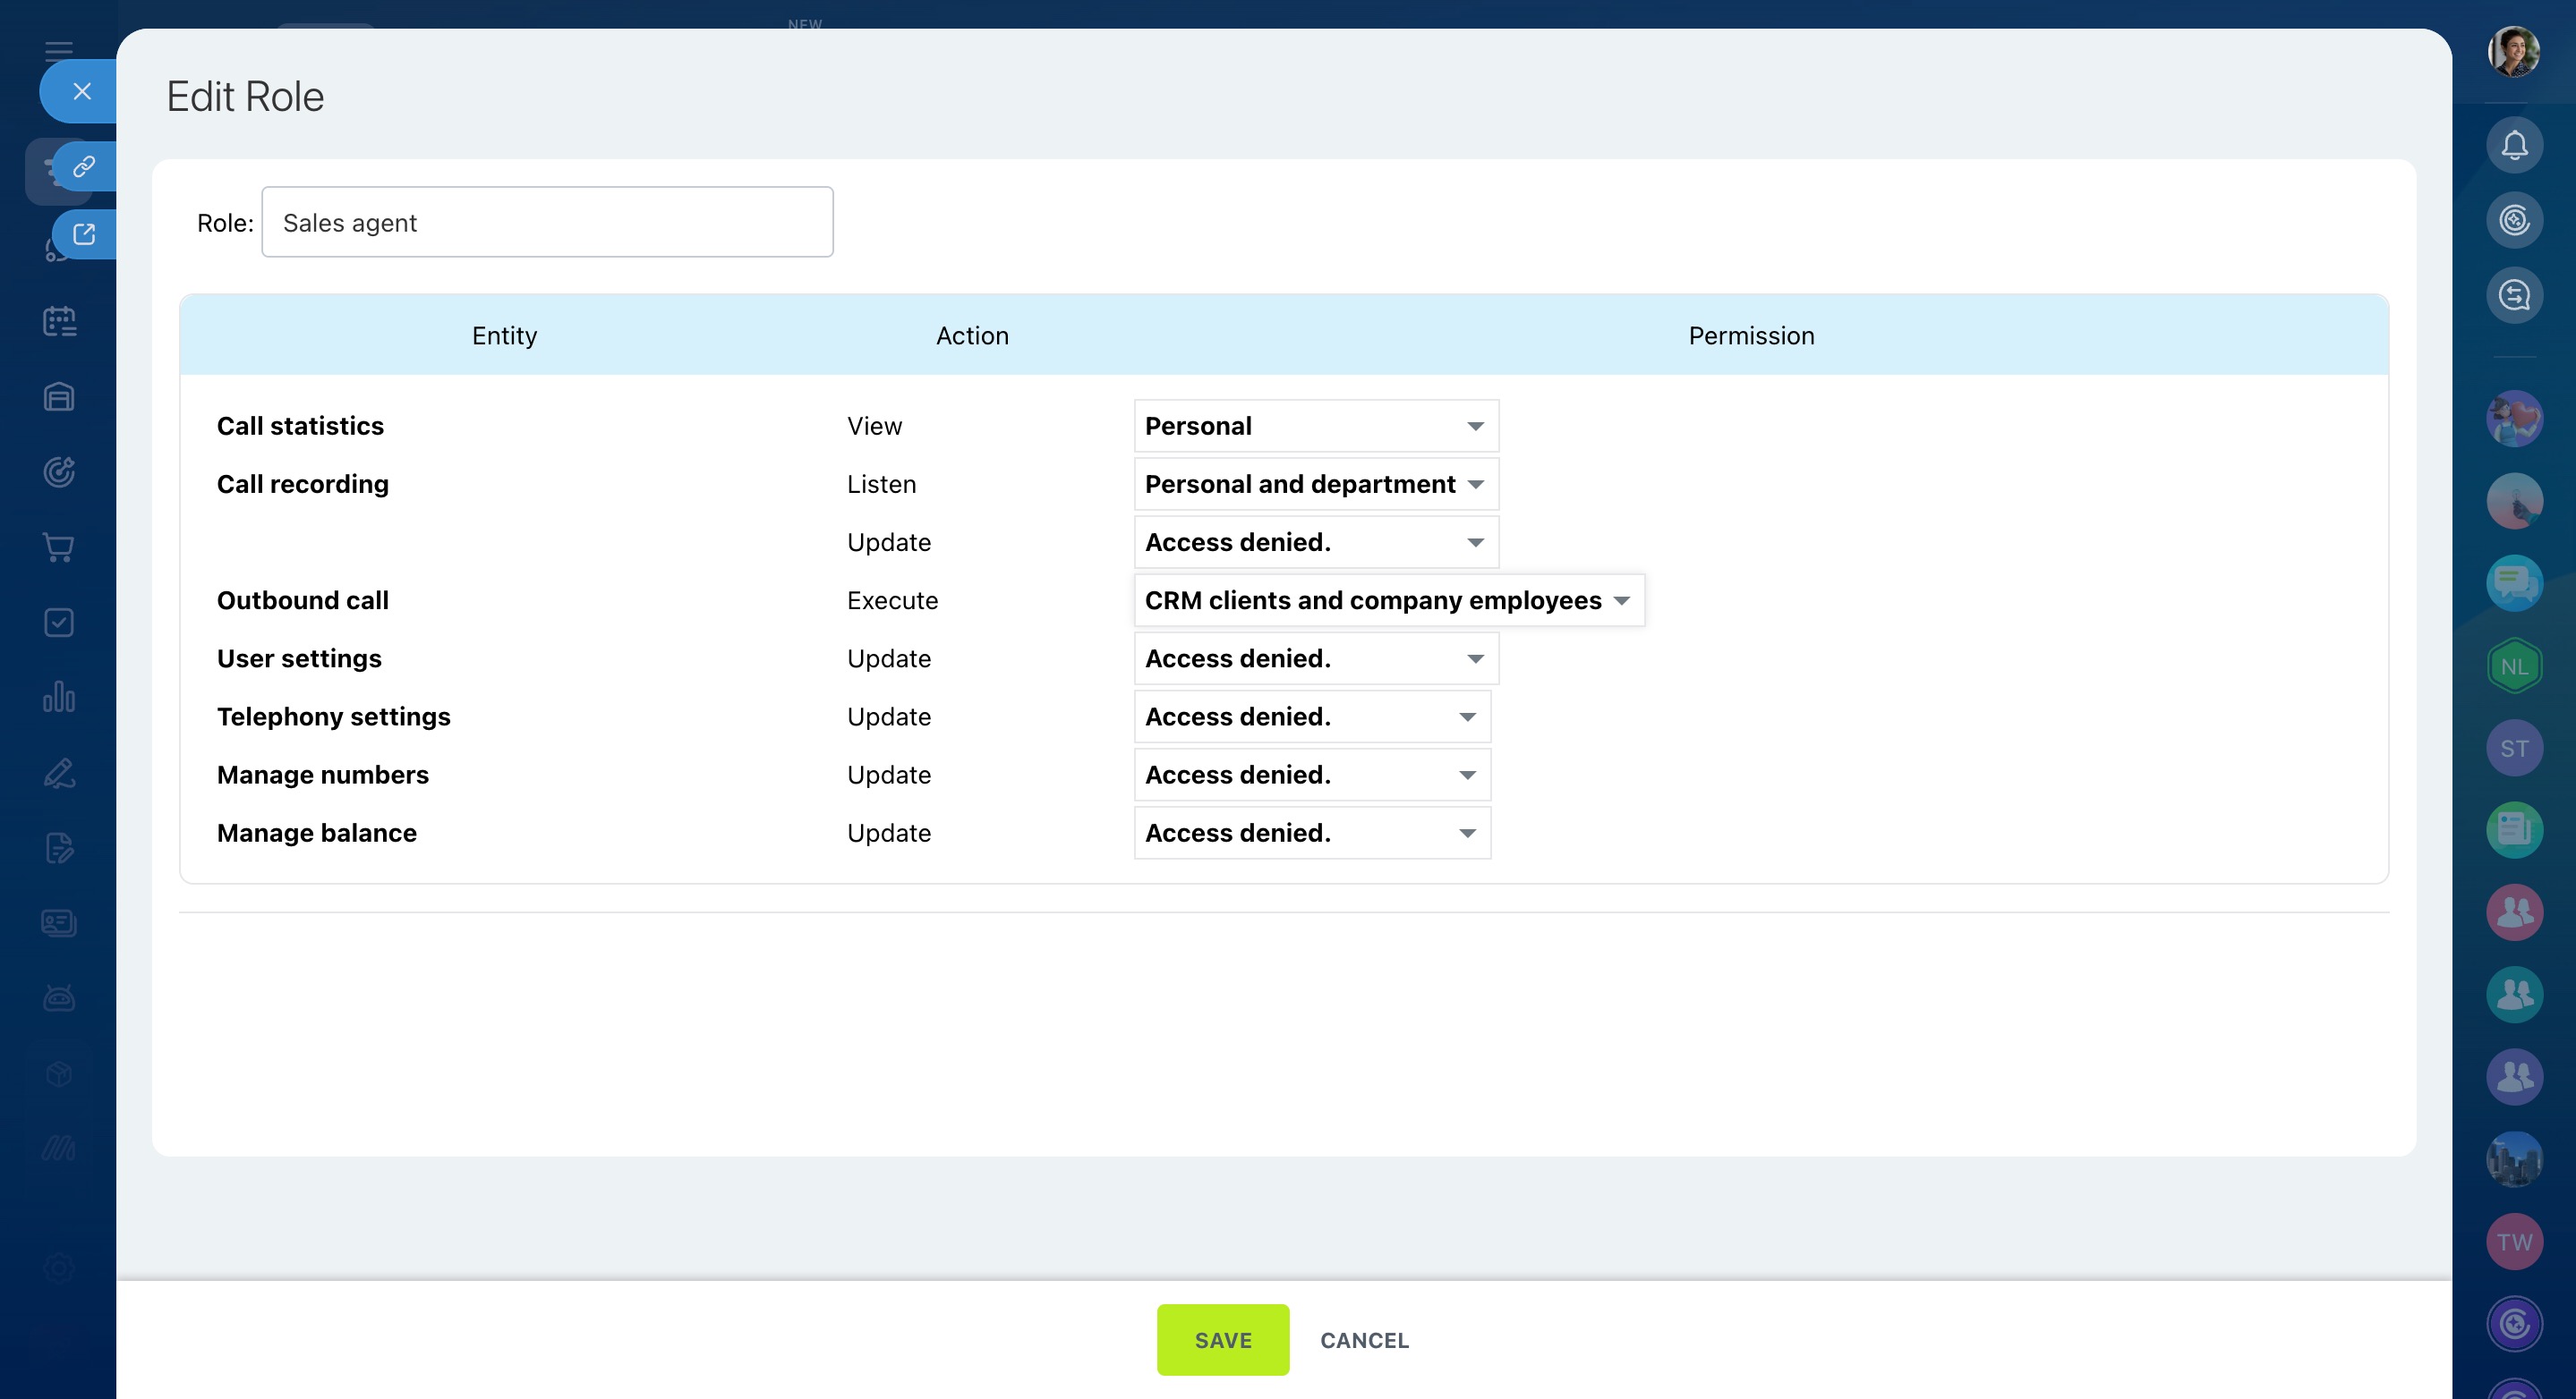Change Outbound call Execute permission
The width and height of the screenshot is (2576, 1399).
click(1388, 600)
